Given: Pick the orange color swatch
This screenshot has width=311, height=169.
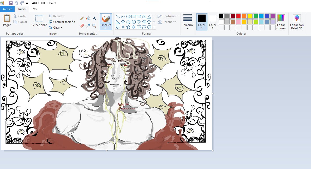Looking at the screenshot, I should 244,16.
